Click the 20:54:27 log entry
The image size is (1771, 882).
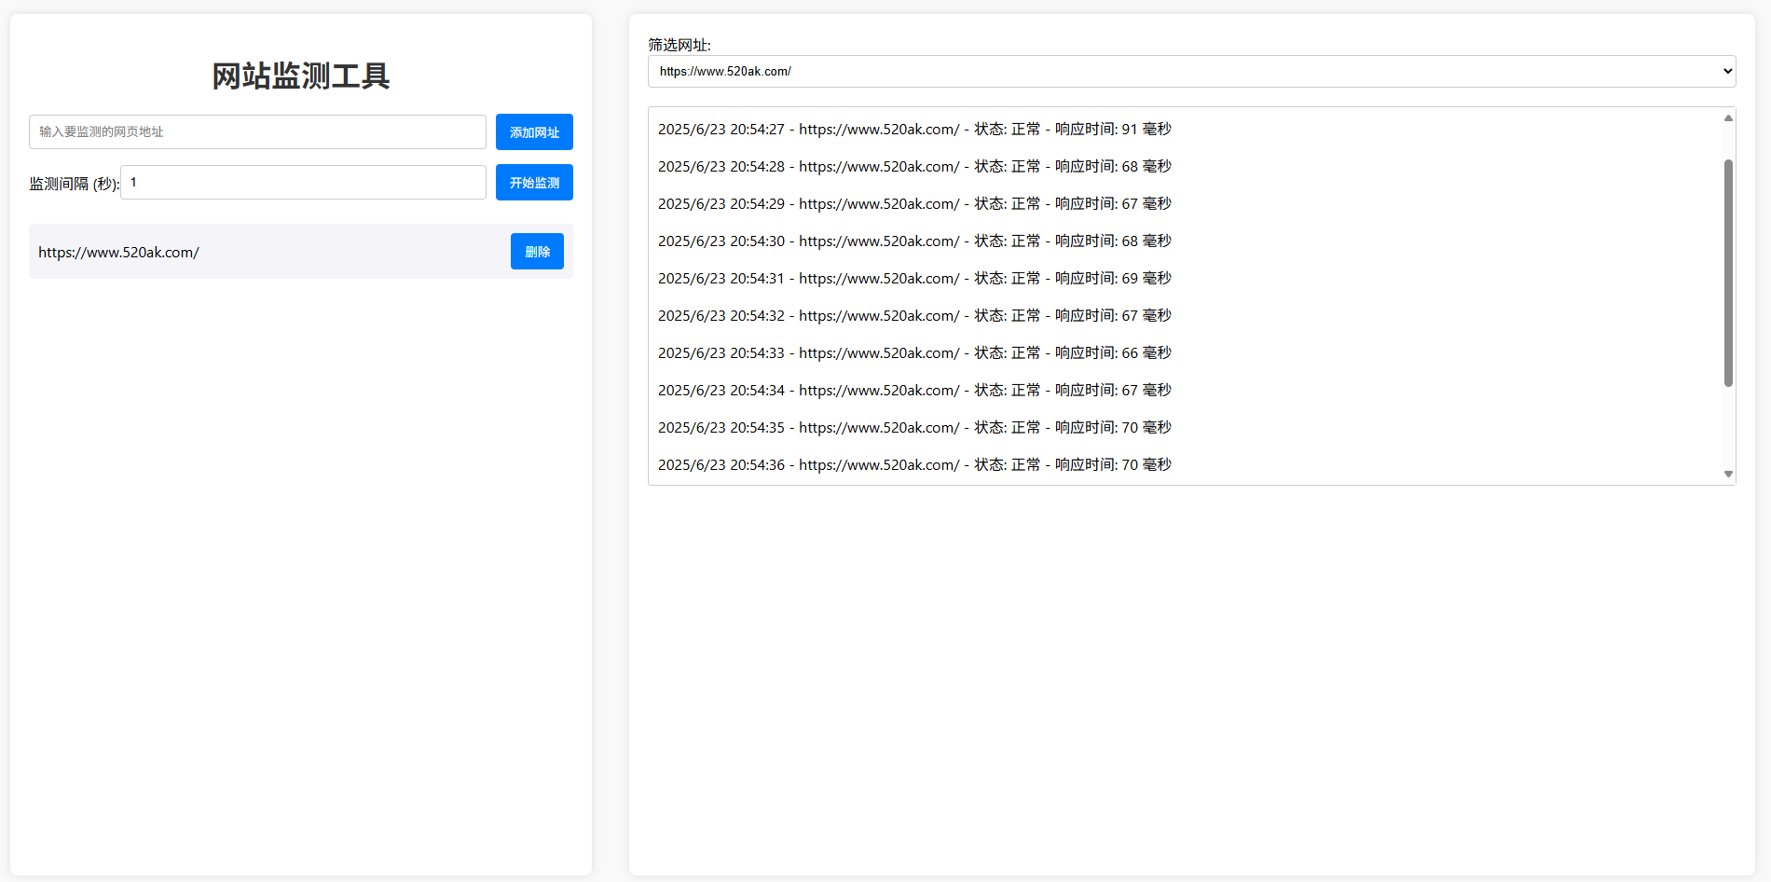click(913, 130)
